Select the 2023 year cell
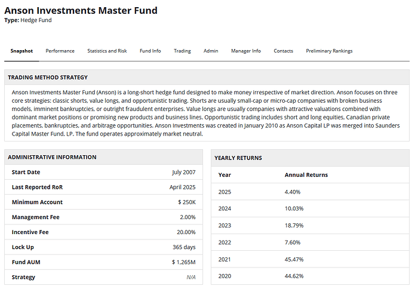The image size is (412, 289). point(225,226)
